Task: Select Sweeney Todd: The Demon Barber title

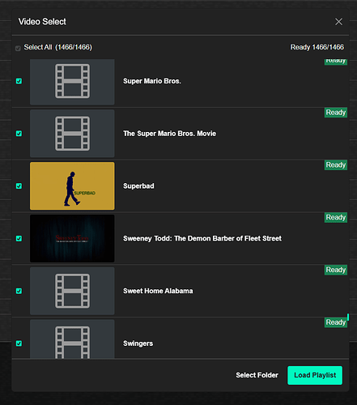Action: [202, 238]
